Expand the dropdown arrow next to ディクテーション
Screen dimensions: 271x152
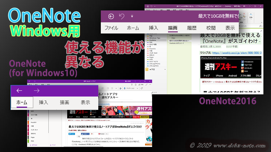tap(137, 88)
